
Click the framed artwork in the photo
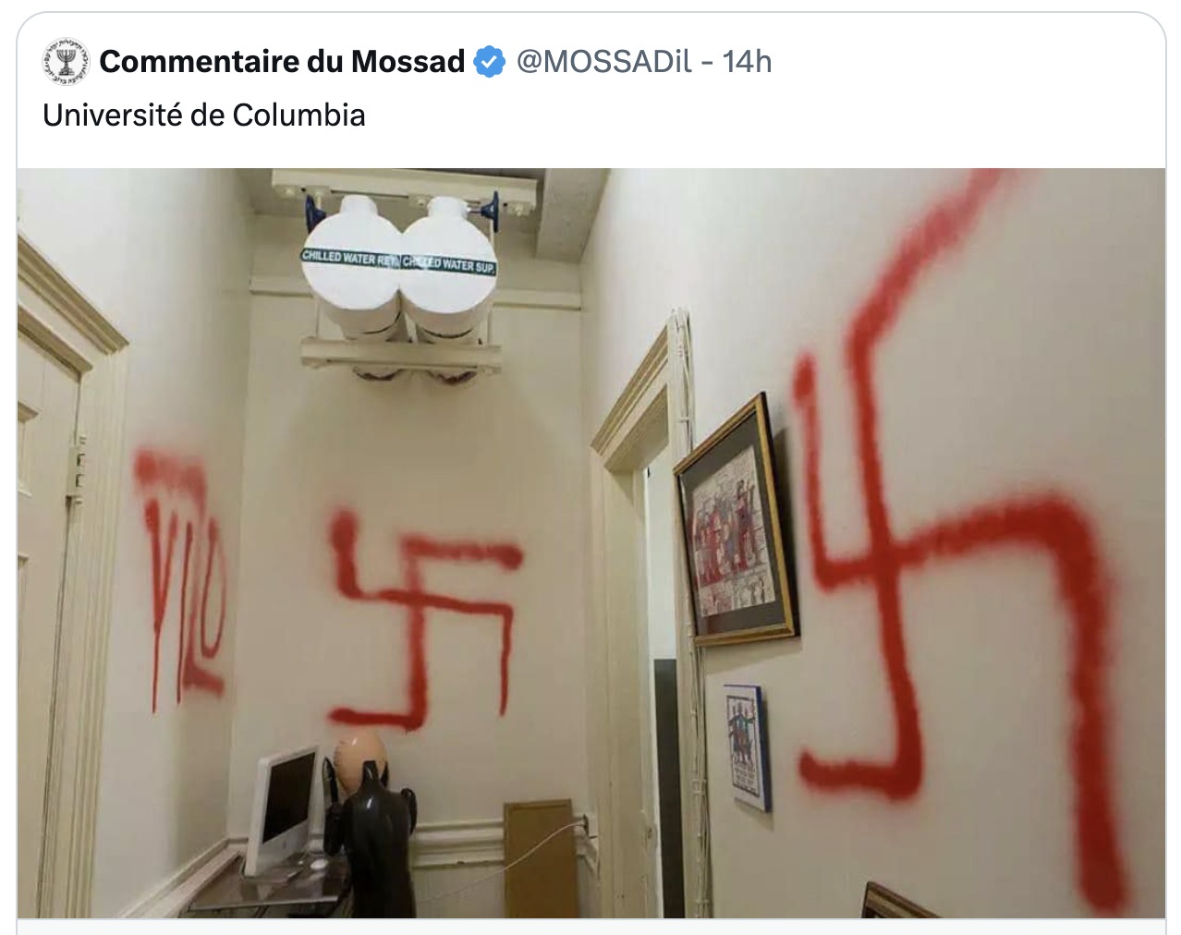[737, 520]
